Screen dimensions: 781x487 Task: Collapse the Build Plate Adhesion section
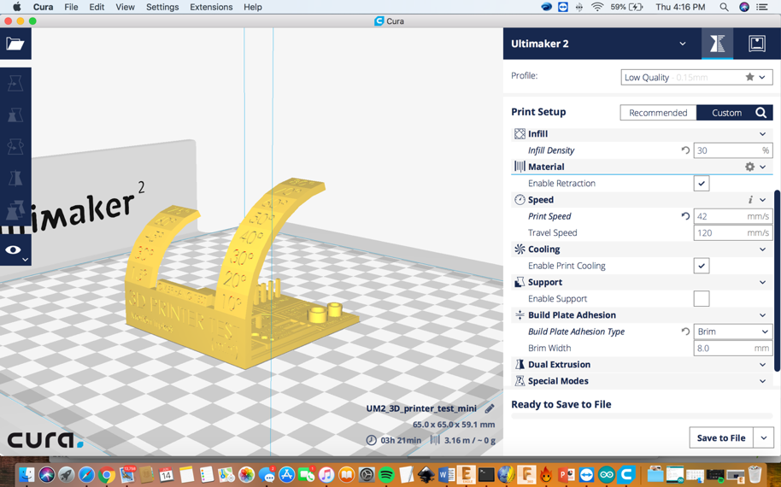click(762, 315)
